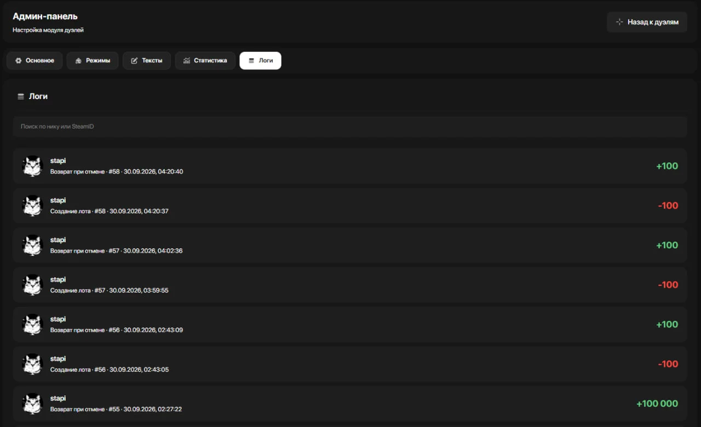Click text 'Возврат при отмене · #57'

point(85,251)
